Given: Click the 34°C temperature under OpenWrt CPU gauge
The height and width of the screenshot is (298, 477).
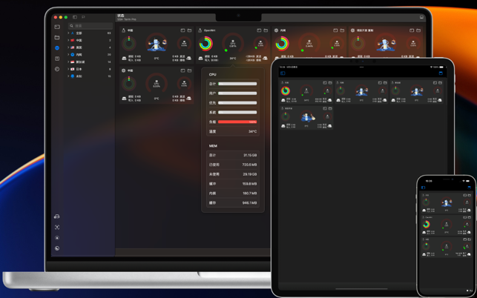Looking at the screenshot, I should [233, 58].
